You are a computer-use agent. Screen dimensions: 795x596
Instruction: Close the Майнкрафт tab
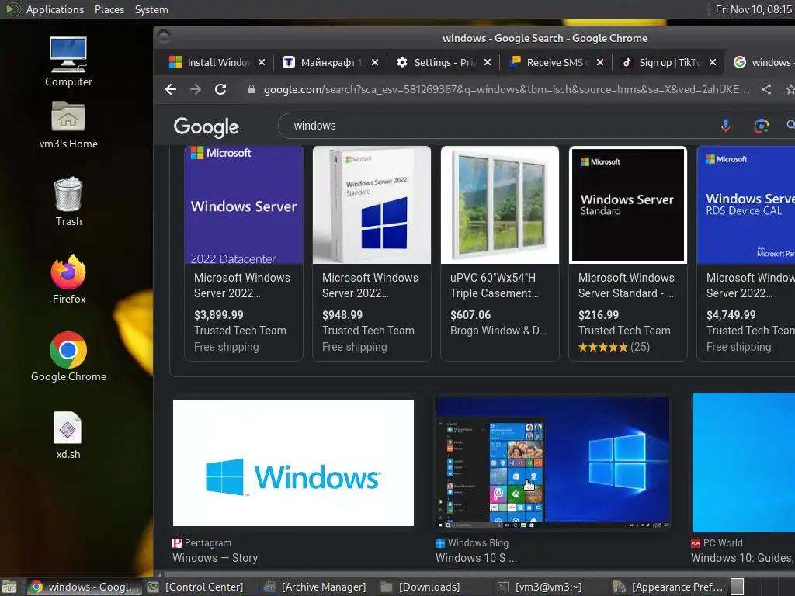375,62
